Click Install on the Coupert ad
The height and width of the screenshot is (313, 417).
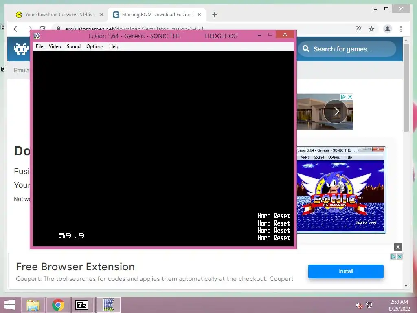point(346,271)
